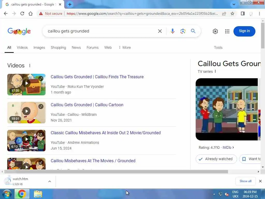Image resolution: width=265 pixels, height=199 pixels.
Task: Open options dots next to TV series
Action: point(215,72)
